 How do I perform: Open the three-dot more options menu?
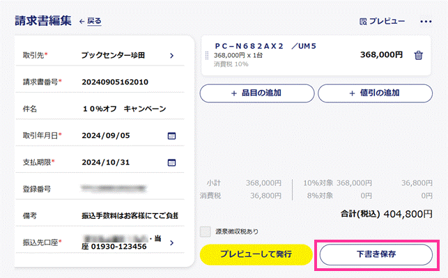coord(426,22)
